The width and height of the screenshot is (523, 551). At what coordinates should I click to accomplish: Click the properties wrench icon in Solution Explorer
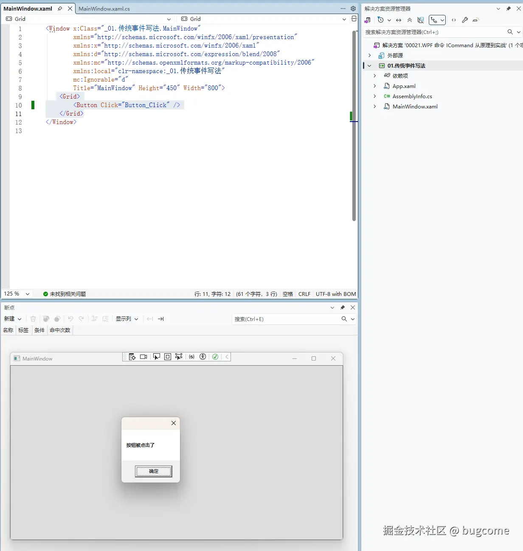pyautogui.click(x=464, y=20)
